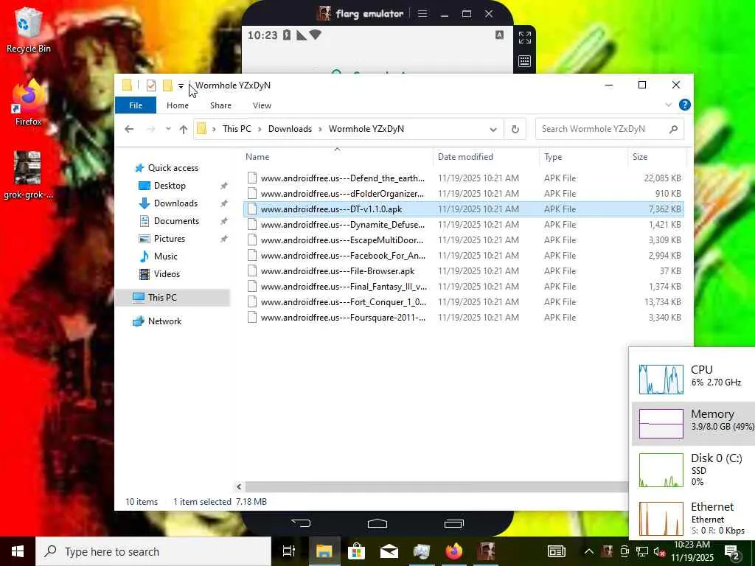Tap the Android recents button in emulator
Image resolution: width=755 pixels, height=566 pixels.
(x=453, y=523)
